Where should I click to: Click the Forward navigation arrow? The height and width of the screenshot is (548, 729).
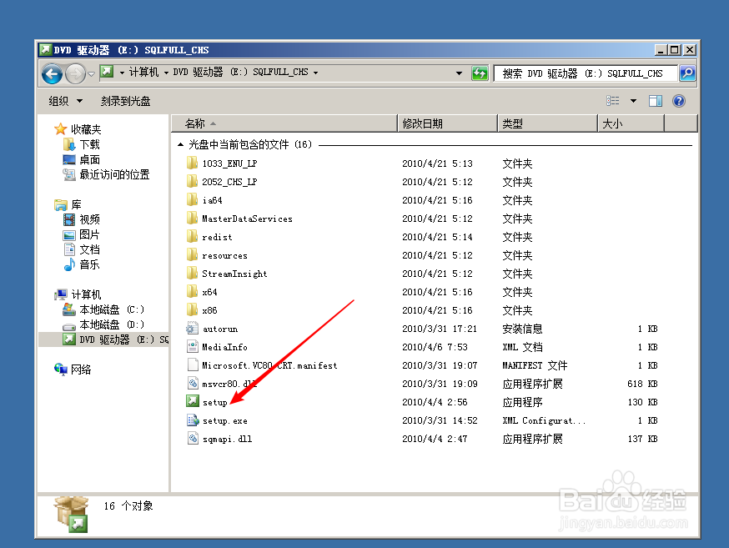[x=75, y=73]
